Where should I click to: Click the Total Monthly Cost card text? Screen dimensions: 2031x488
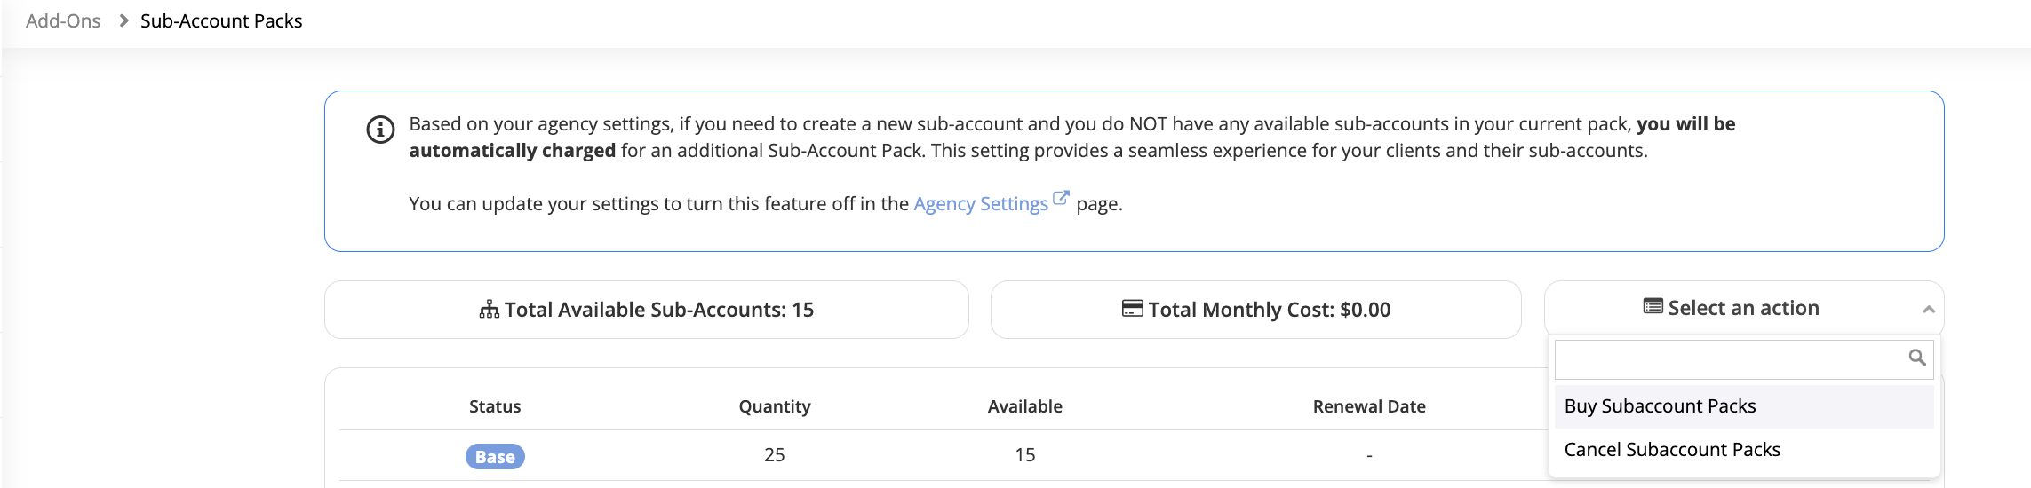pyautogui.click(x=1268, y=310)
